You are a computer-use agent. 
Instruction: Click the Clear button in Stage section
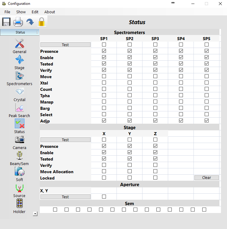[206, 178]
